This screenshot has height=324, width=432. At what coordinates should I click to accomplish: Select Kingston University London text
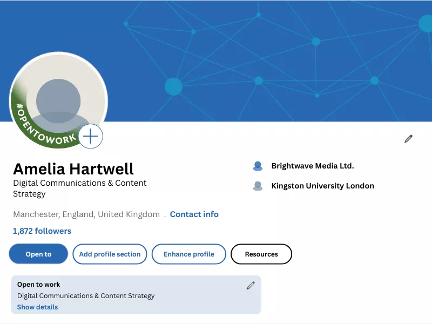322,186
